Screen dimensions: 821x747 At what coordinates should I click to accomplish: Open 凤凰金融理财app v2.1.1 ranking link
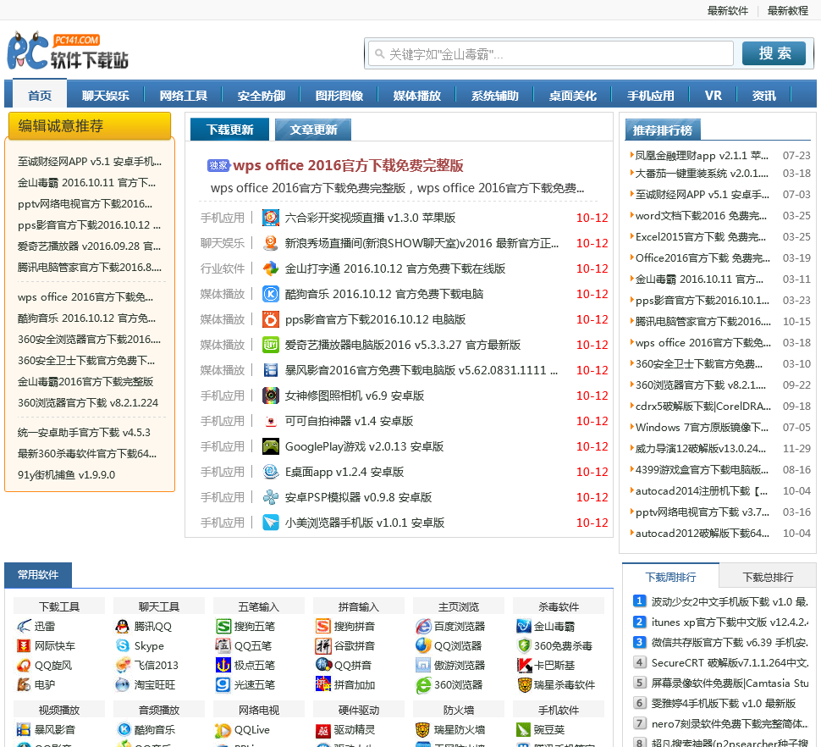click(x=702, y=156)
